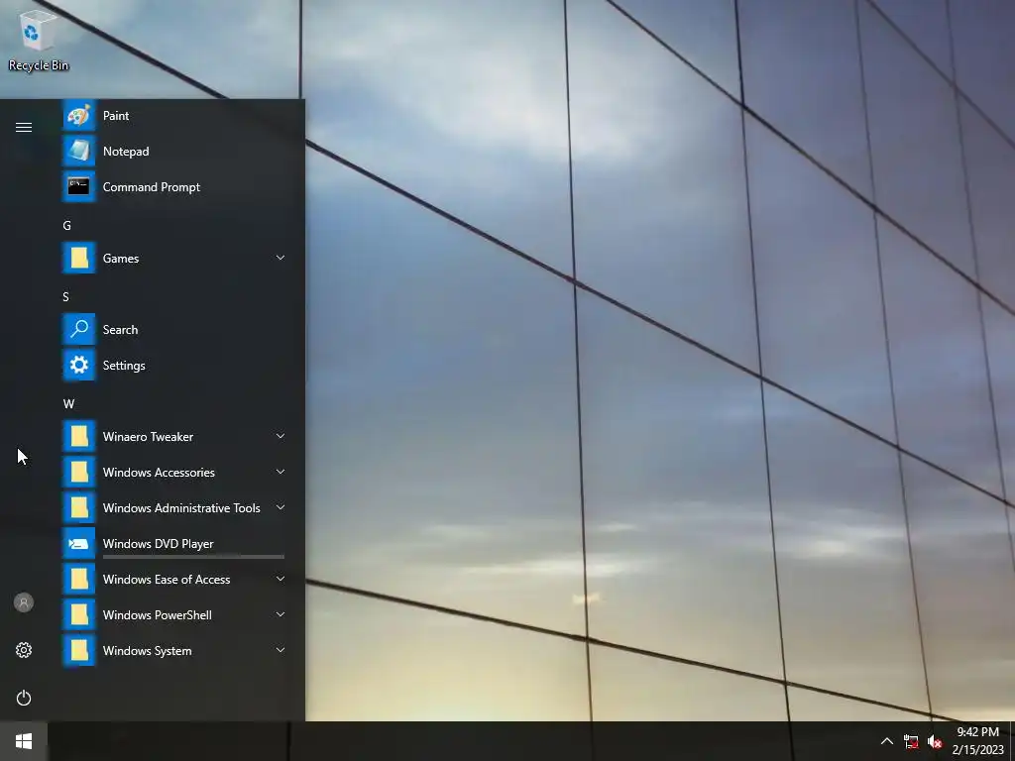Screen dimensions: 1015x761
Task: Click the Windows System text label
Action: click(x=147, y=651)
